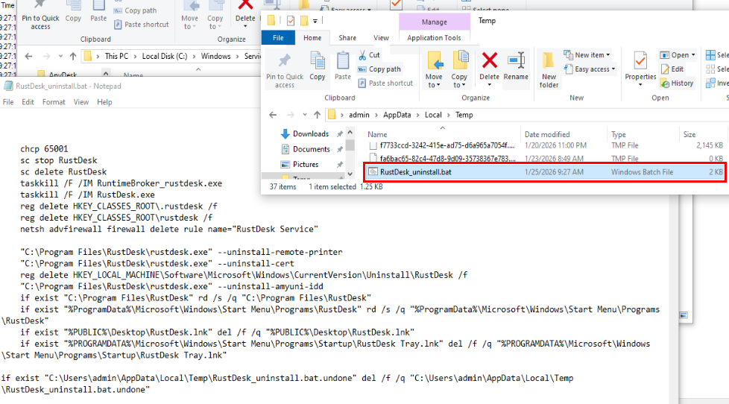
Task: Click the Local breadcrumb in address bar
Action: [433, 115]
